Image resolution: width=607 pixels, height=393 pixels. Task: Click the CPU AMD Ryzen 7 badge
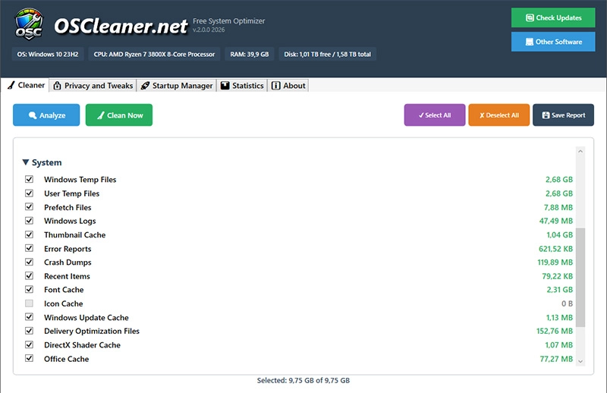[154, 54]
